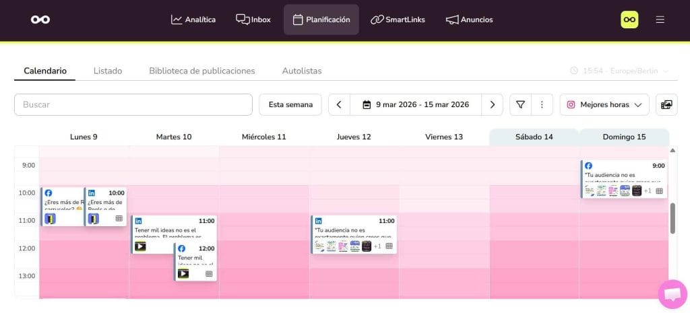Image resolution: width=690 pixels, height=313 pixels.
Task: Select the Martes 10 column header
Action: click(x=174, y=137)
